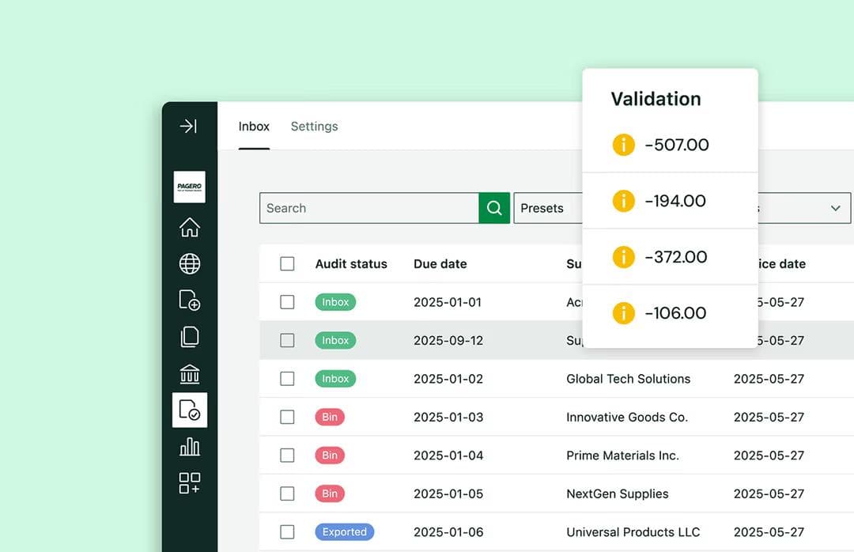Open the Home icon in sidebar
Screen dimensions: 854x552
point(190,228)
